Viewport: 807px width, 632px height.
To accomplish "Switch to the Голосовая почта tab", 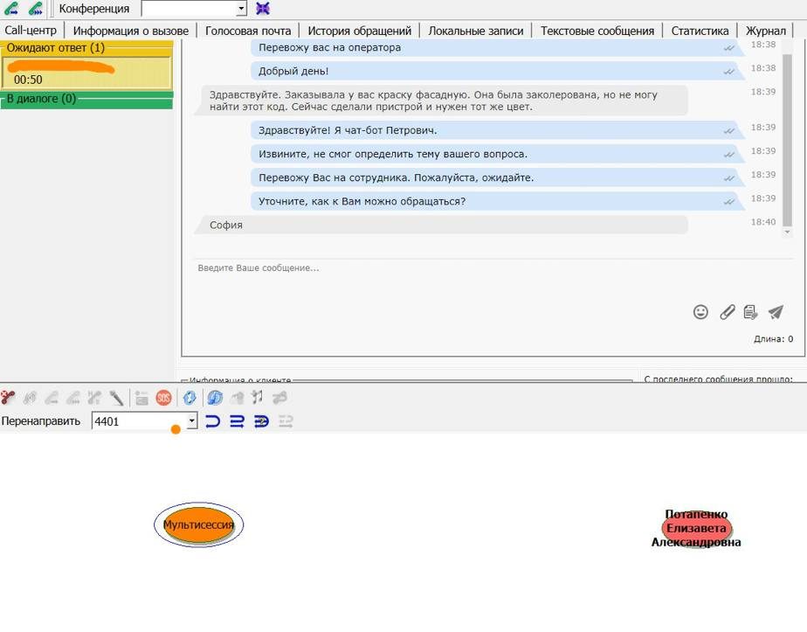I will click(248, 31).
